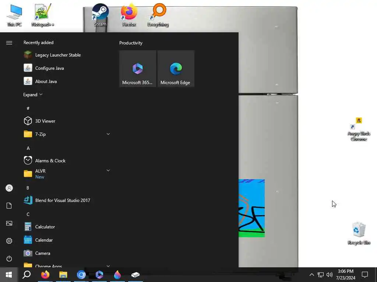This screenshot has width=377, height=282.
Task: Open Calendar app
Action: [x=67, y=240]
